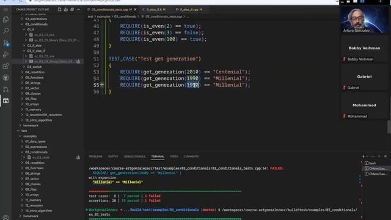Collapse the 03_conditionals folder in upper tree
391x220 pixels.
pos(22,24)
